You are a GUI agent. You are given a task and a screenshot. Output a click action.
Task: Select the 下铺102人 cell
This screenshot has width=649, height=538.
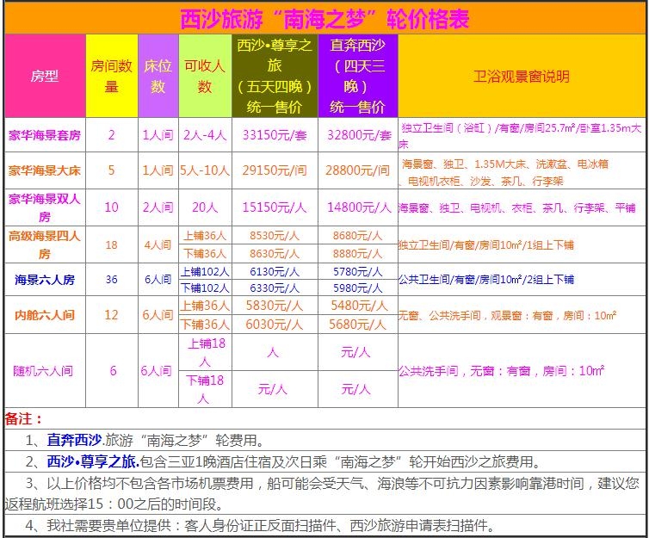coord(205,288)
